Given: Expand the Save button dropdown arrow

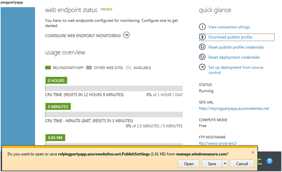Looking at the screenshot, I should tap(225, 164).
